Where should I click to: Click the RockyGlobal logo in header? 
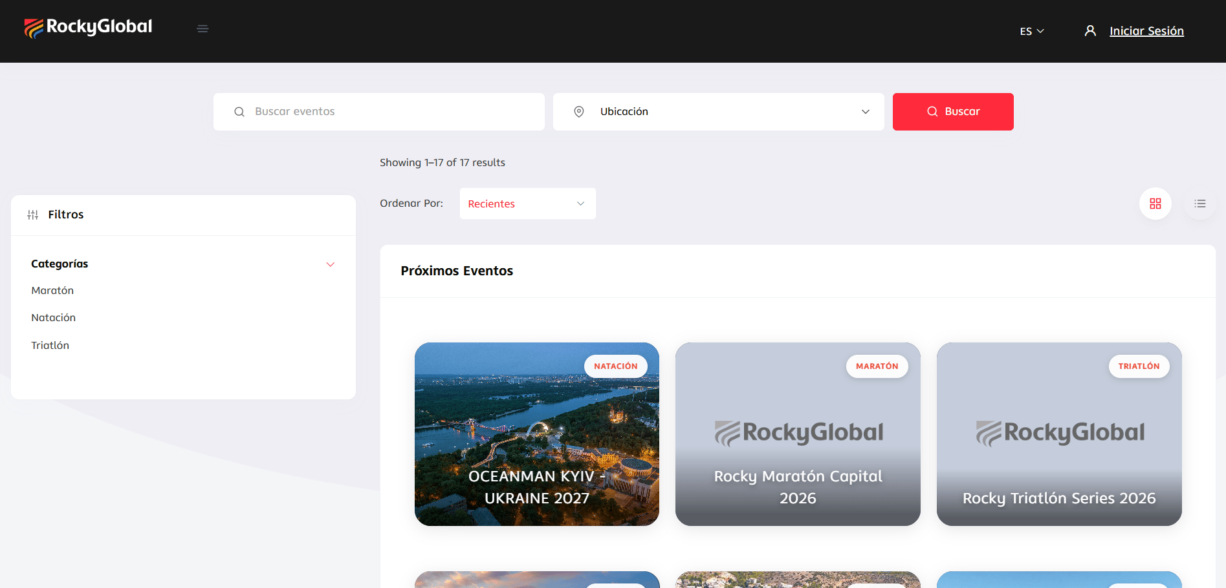[88, 28]
